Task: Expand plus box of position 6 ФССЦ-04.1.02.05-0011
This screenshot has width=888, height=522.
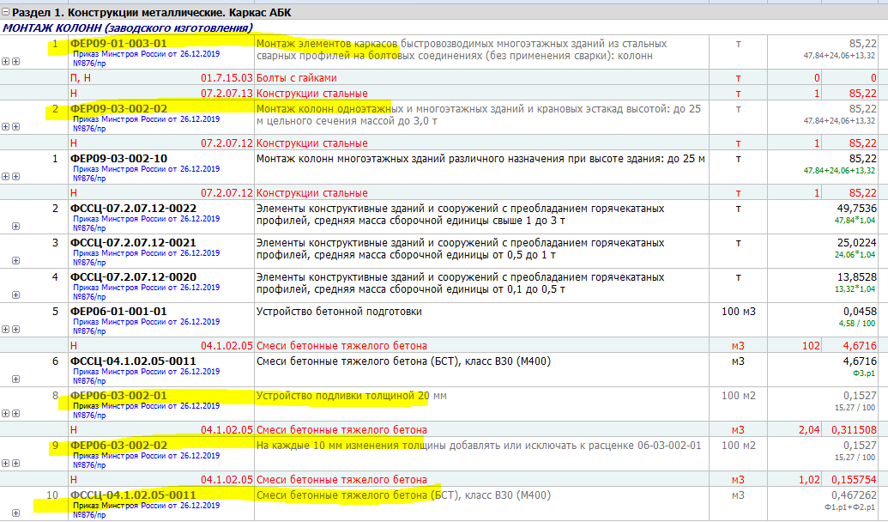Action: [x=15, y=379]
